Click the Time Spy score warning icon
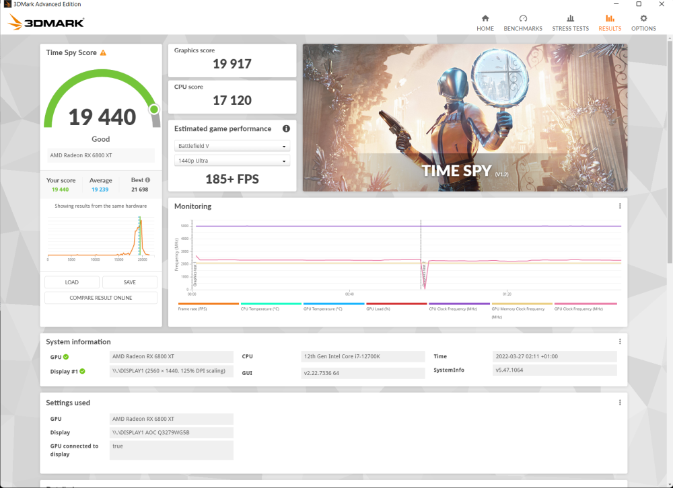The height and width of the screenshot is (488, 673). [x=103, y=52]
